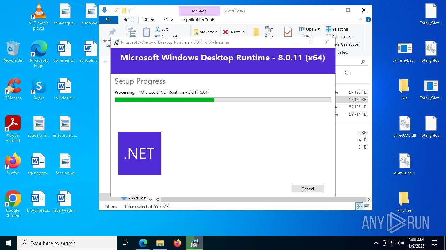Click Select none in ribbon

pyautogui.click(x=339, y=37)
